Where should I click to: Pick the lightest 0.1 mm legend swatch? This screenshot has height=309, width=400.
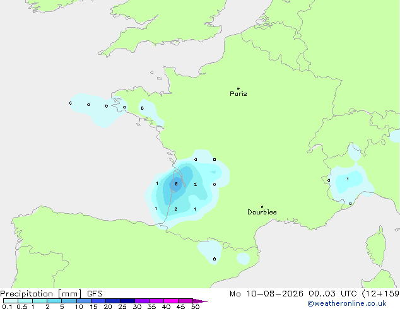tap(11, 301)
